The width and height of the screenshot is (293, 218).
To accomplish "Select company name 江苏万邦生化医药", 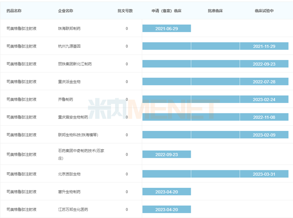I will [x=73, y=210].
